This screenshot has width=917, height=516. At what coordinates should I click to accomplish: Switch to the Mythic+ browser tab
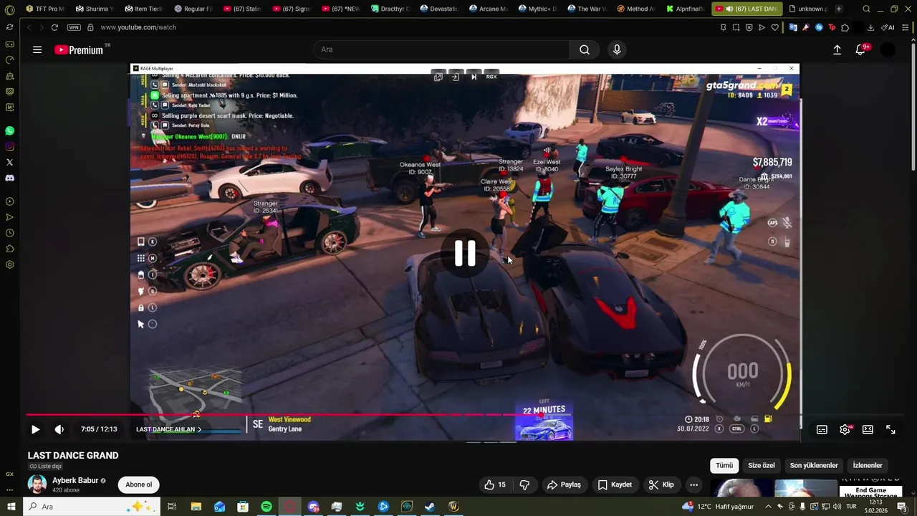538,9
